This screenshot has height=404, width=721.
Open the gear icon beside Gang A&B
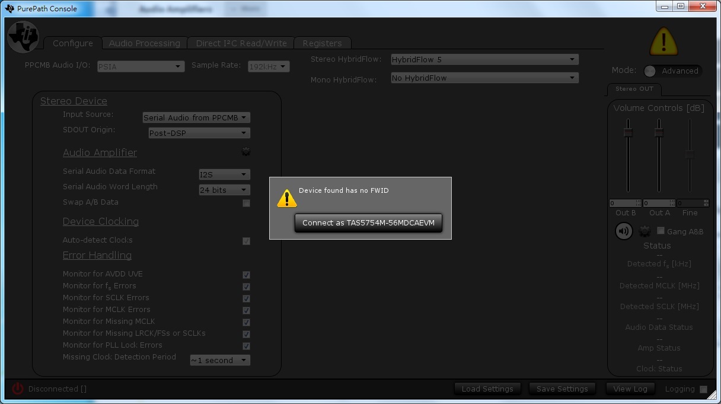point(645,231)
